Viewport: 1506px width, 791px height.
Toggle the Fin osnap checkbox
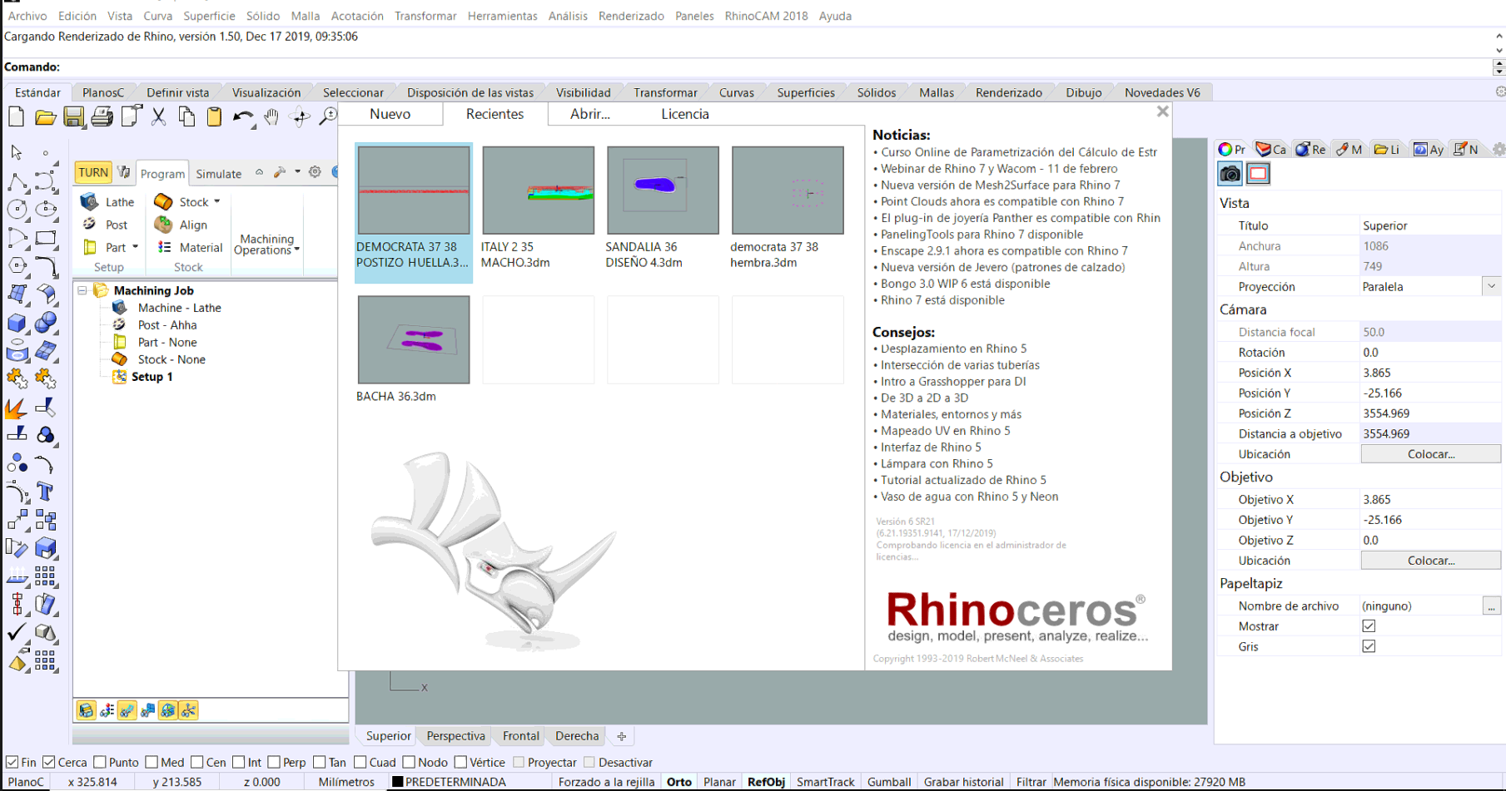[12, 762]
